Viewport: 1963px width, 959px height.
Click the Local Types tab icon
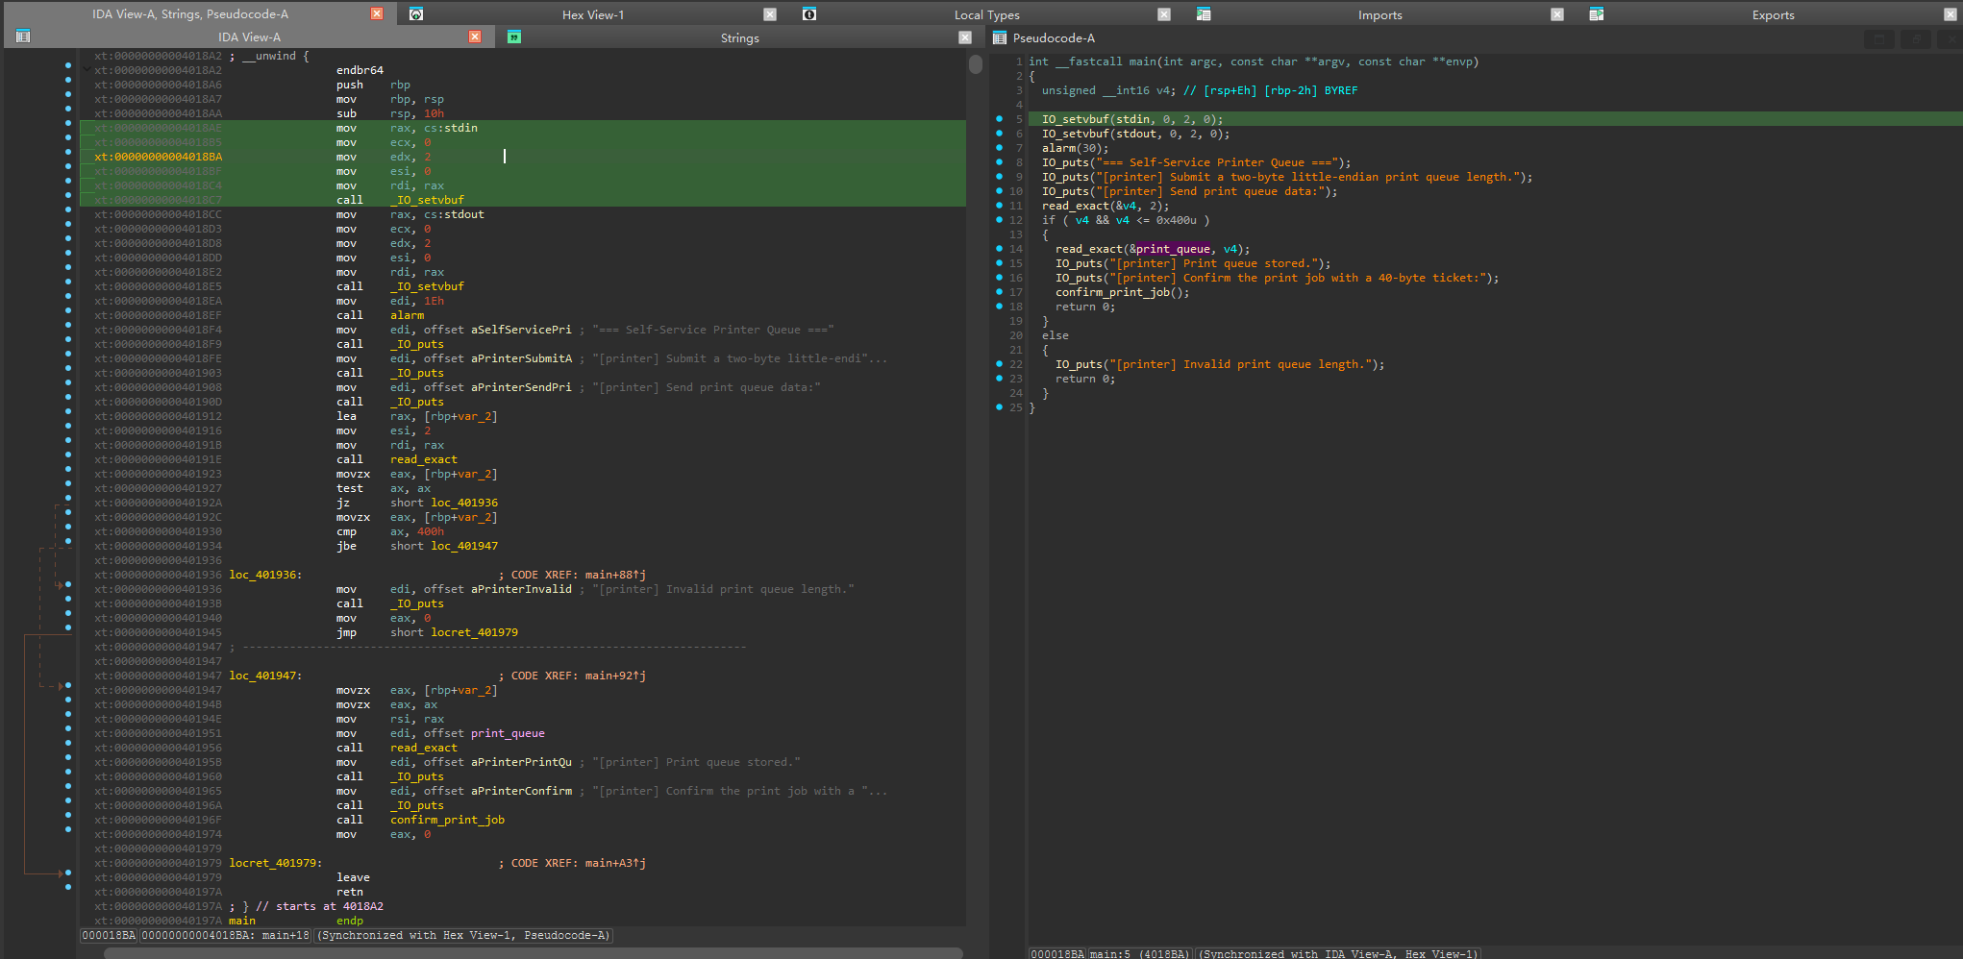pyautogui.click(x=809, y=14)
